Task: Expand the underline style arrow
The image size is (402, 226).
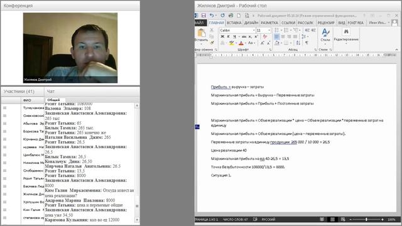Action: tap(239, 36)
